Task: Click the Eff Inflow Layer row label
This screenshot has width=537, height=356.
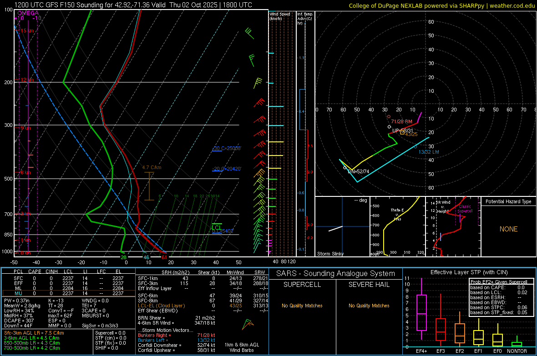Action: [x=154, y=288]
